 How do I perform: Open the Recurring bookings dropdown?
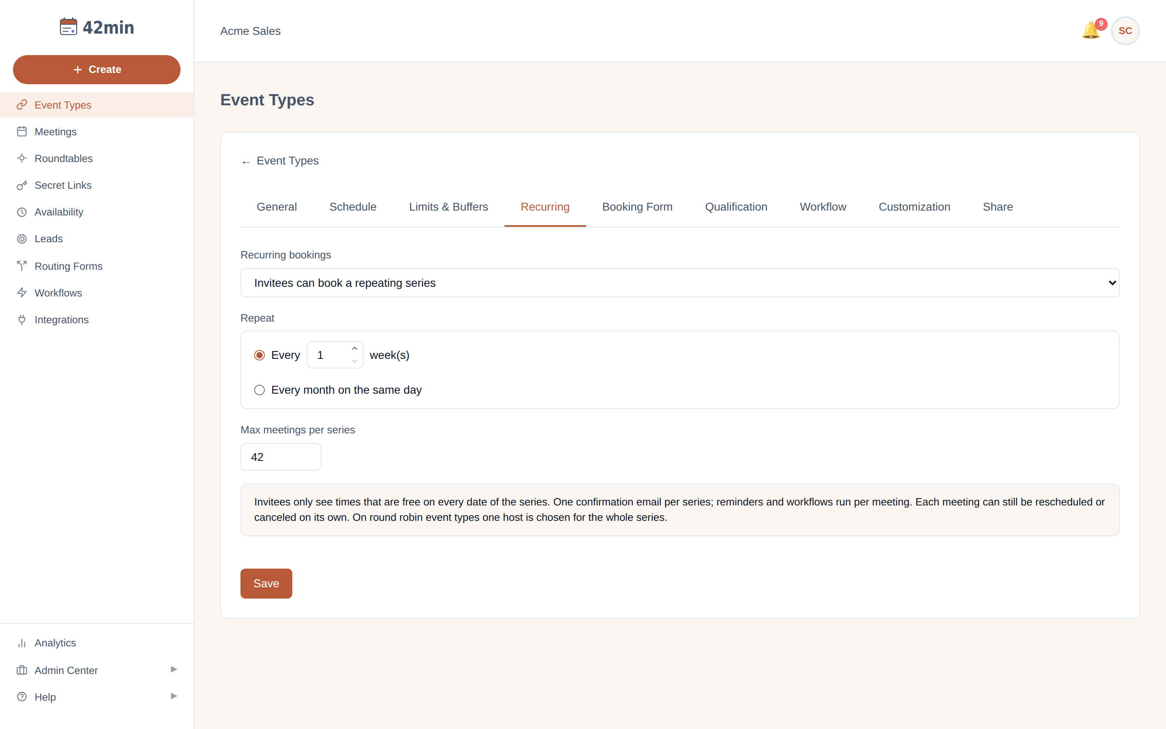click(680, 283)
